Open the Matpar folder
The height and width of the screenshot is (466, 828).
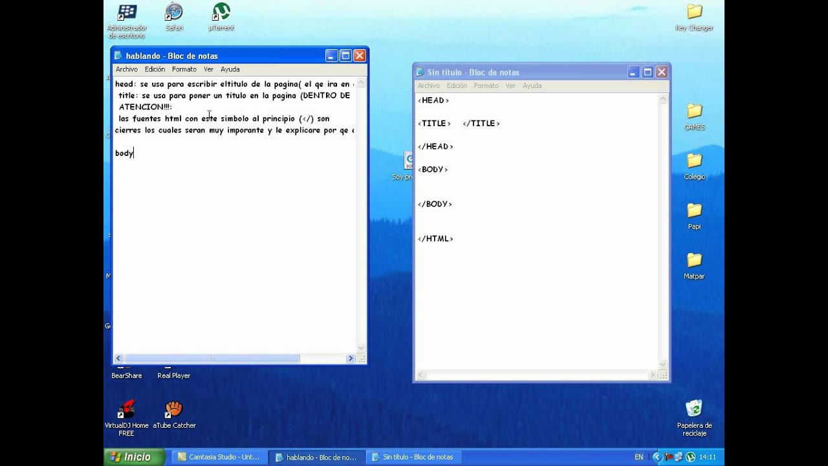point(694,265)
